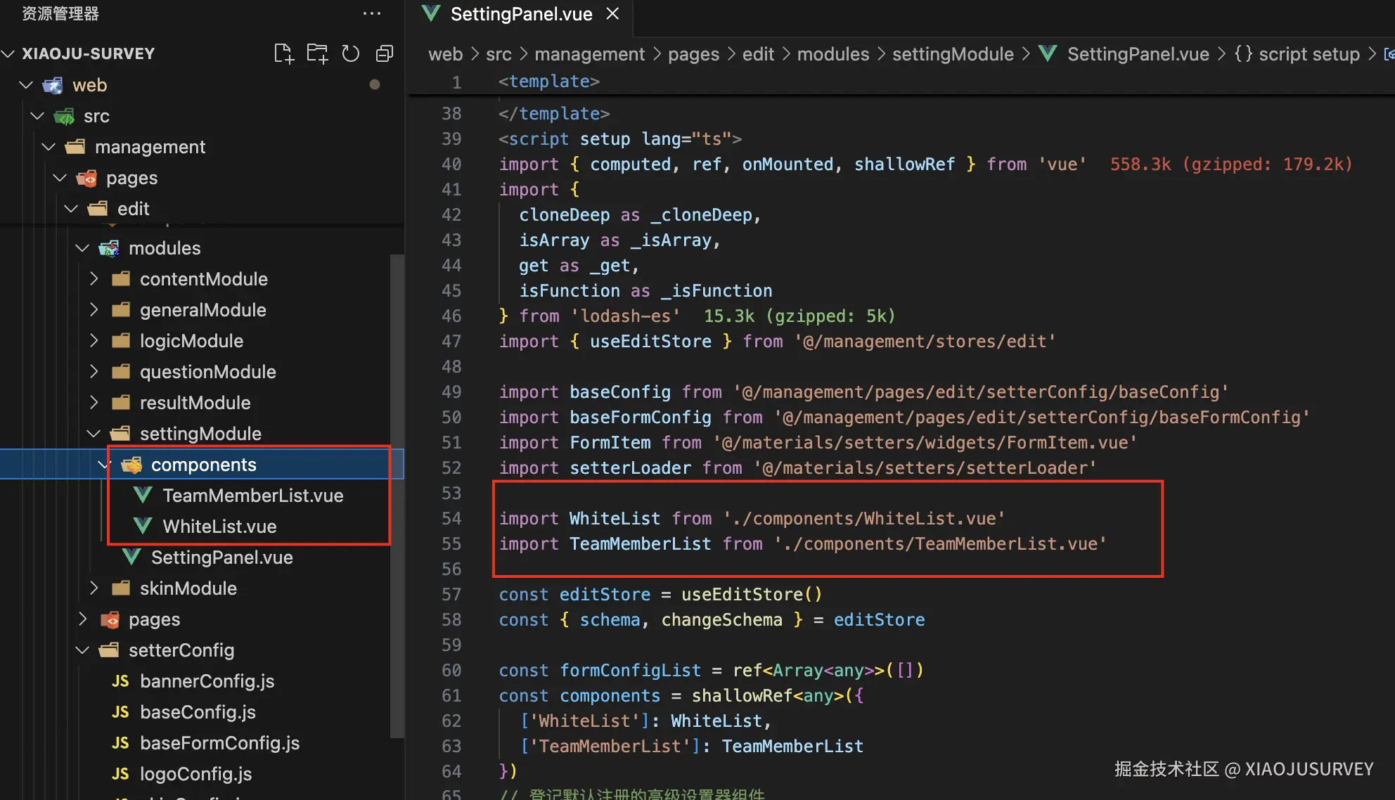Open baseFormConfig.js in the explorer
This screenshot has height=800, width=1395.
tap(219, 743)
